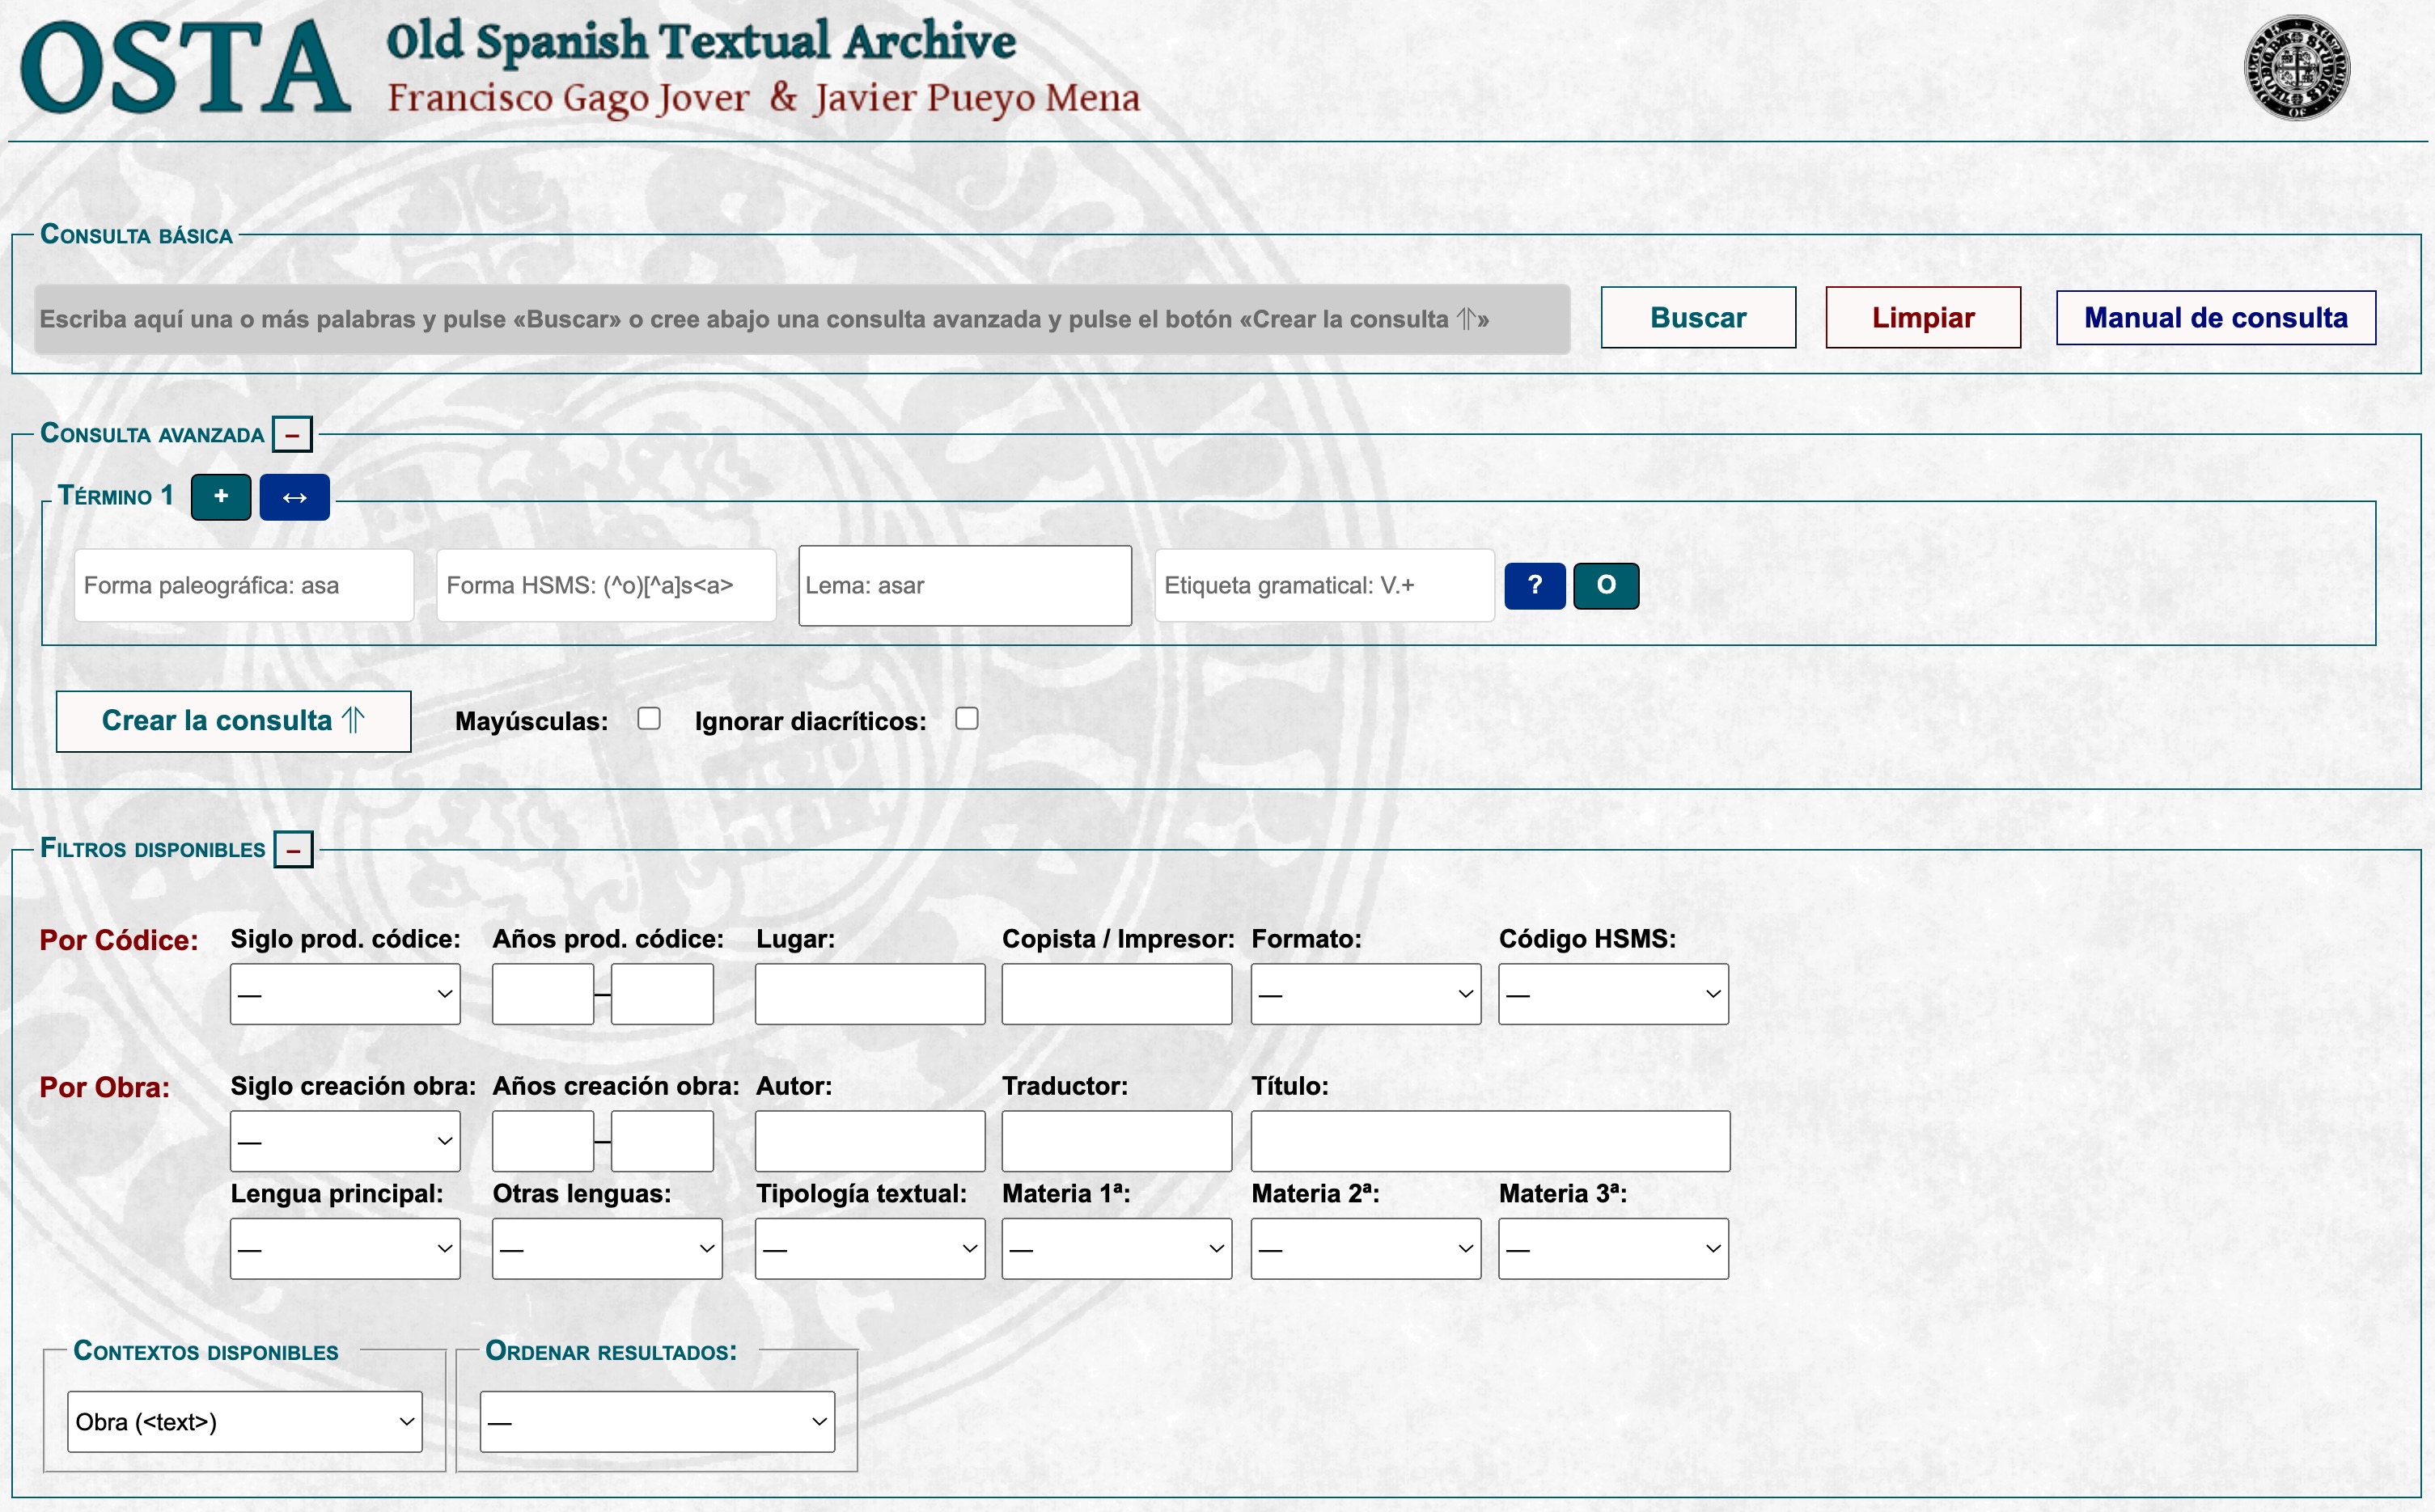Click the Etiqueta gramatical field
Screen dimensions: 2435x1512
(1324, 585)
